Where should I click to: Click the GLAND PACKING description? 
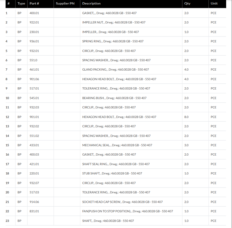pyautogui.click(x=116, y=70)
